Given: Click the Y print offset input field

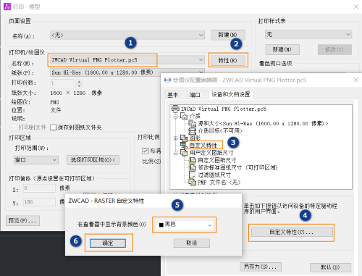Looking at the screenshot, I should (x=39, y=202).
